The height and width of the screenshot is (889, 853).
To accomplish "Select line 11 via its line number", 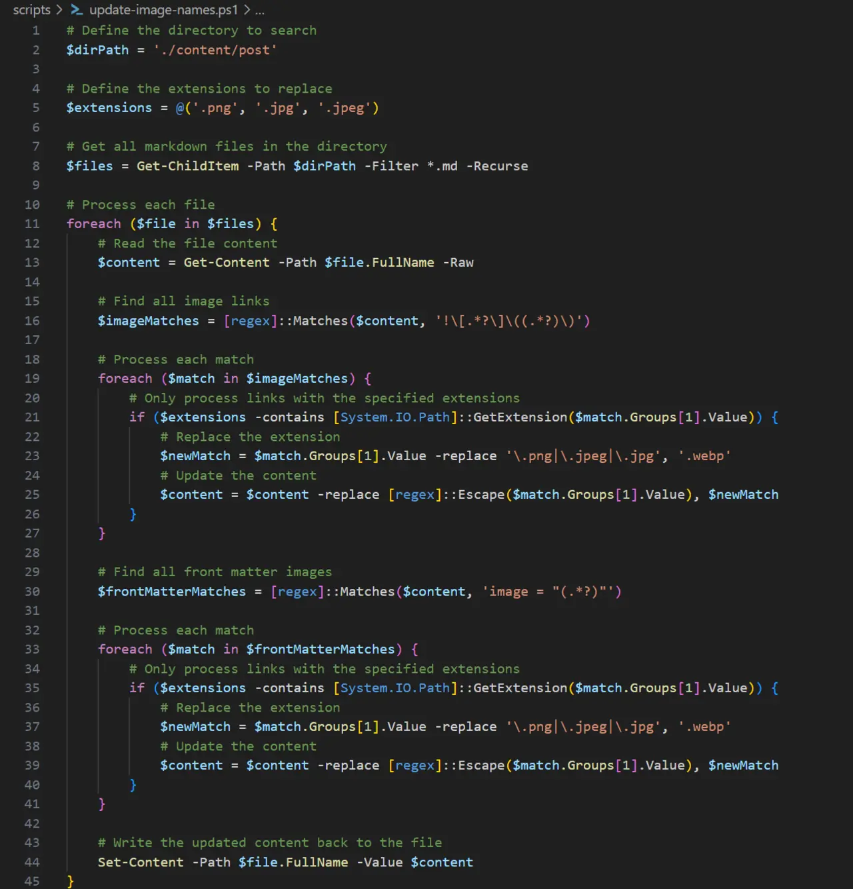I will click(32, 224).
